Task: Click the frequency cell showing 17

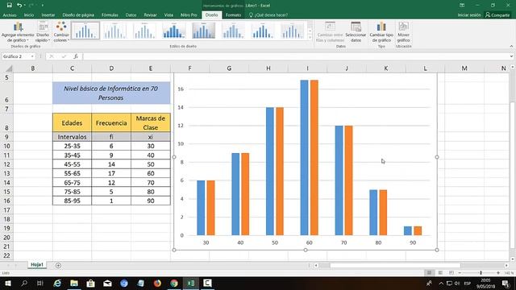Action: pyautogui.click(x=111, y=173)
